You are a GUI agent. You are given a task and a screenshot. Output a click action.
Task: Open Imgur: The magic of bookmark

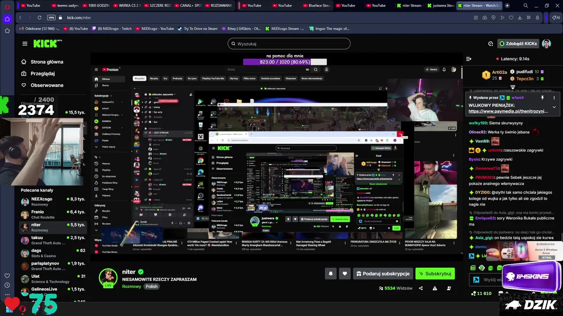pos(329,29)
